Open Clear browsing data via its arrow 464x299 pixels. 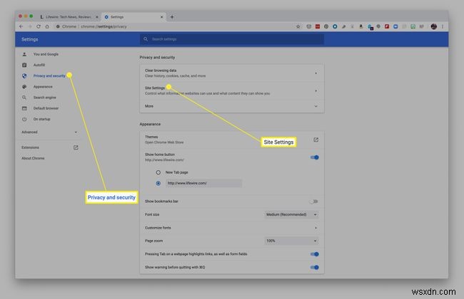click(x=316, y=73)
